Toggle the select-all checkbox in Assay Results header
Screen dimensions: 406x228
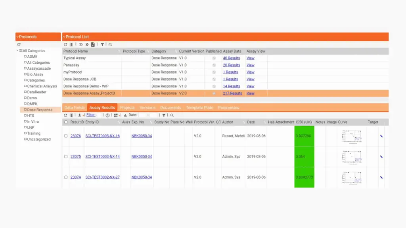point(66,122)
